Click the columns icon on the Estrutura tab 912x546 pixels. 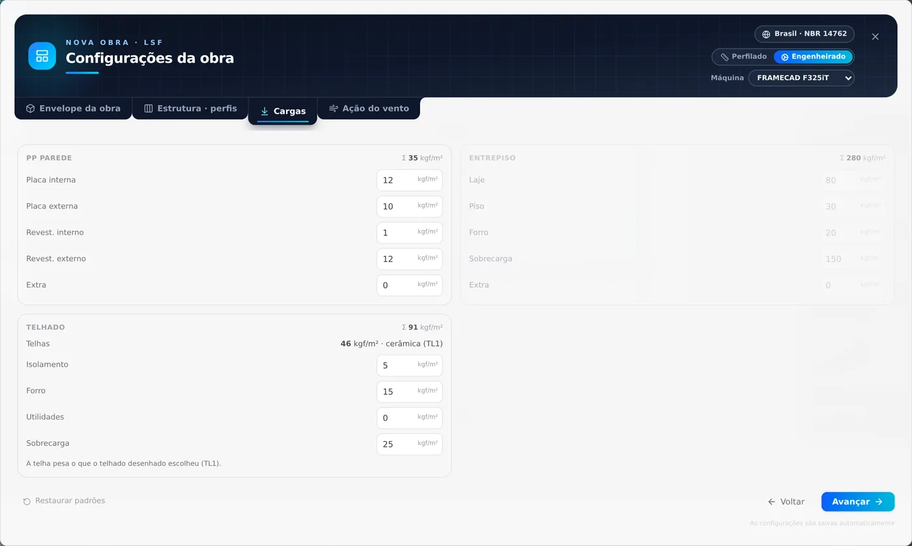click(149, 109)
